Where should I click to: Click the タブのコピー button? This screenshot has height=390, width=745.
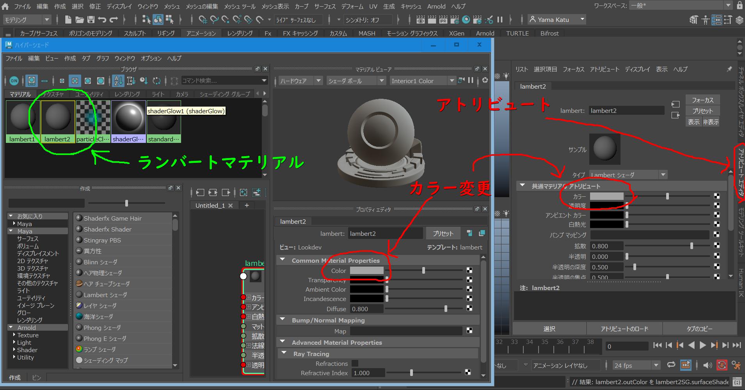[x=699, y=329]
